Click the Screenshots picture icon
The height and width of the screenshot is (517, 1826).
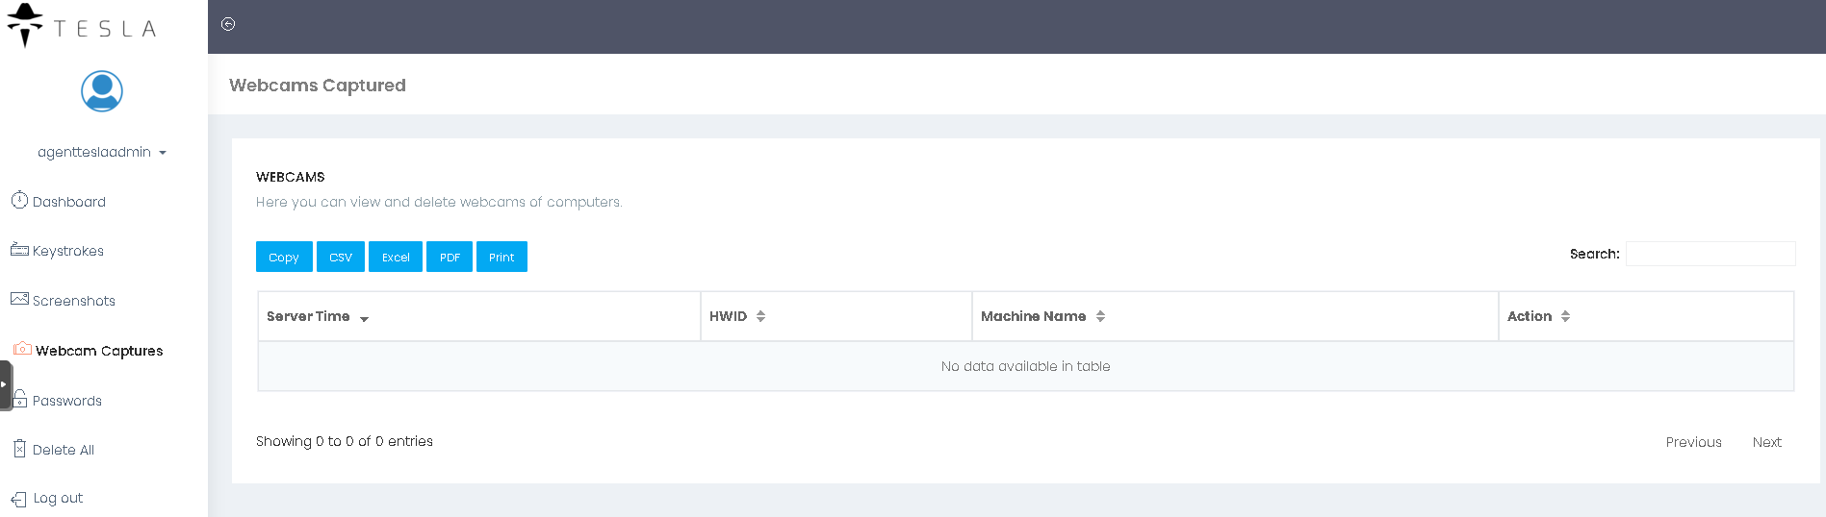click(19, 299)
